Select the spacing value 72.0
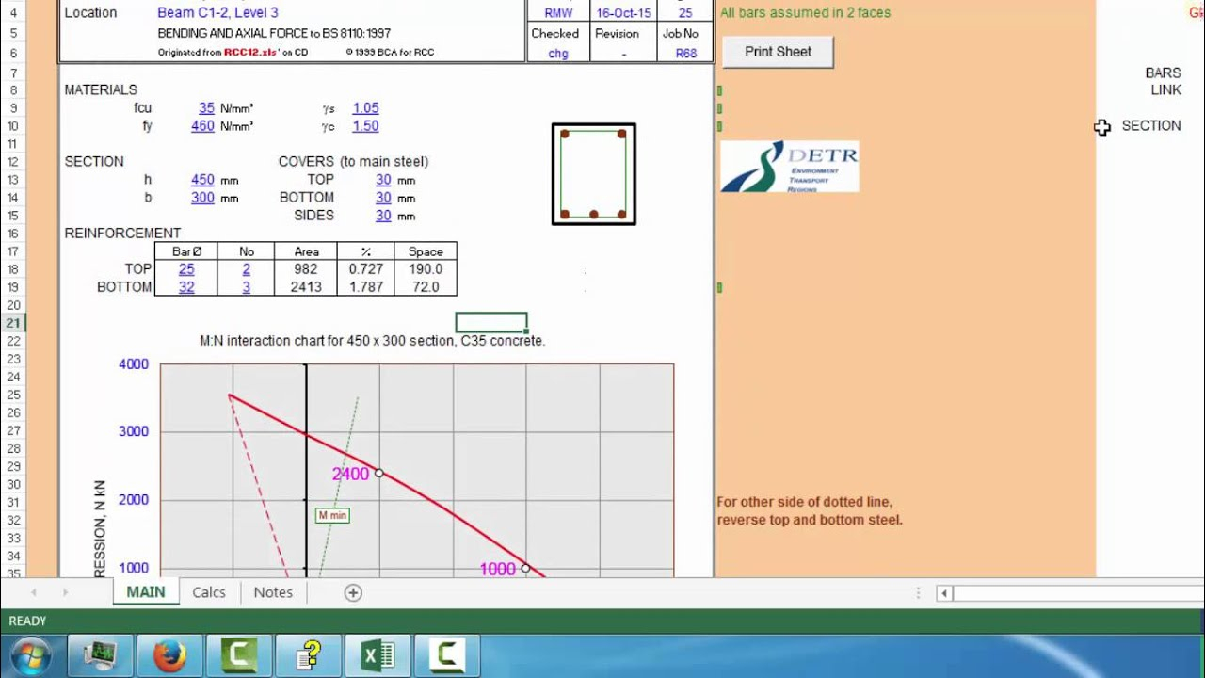This screenshot has height=678, width=1205. click(x=426, y=287)
